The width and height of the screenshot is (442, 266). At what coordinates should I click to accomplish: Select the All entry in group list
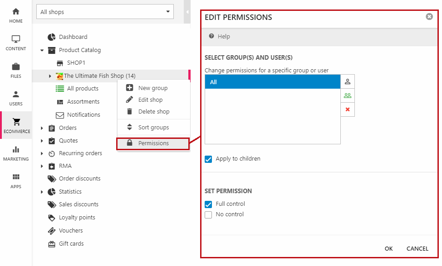[x=272, y=82]
